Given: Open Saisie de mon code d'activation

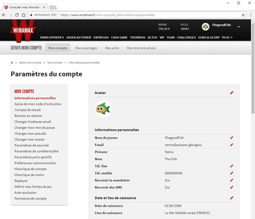Looking at the screenshot, I should 38,104.
